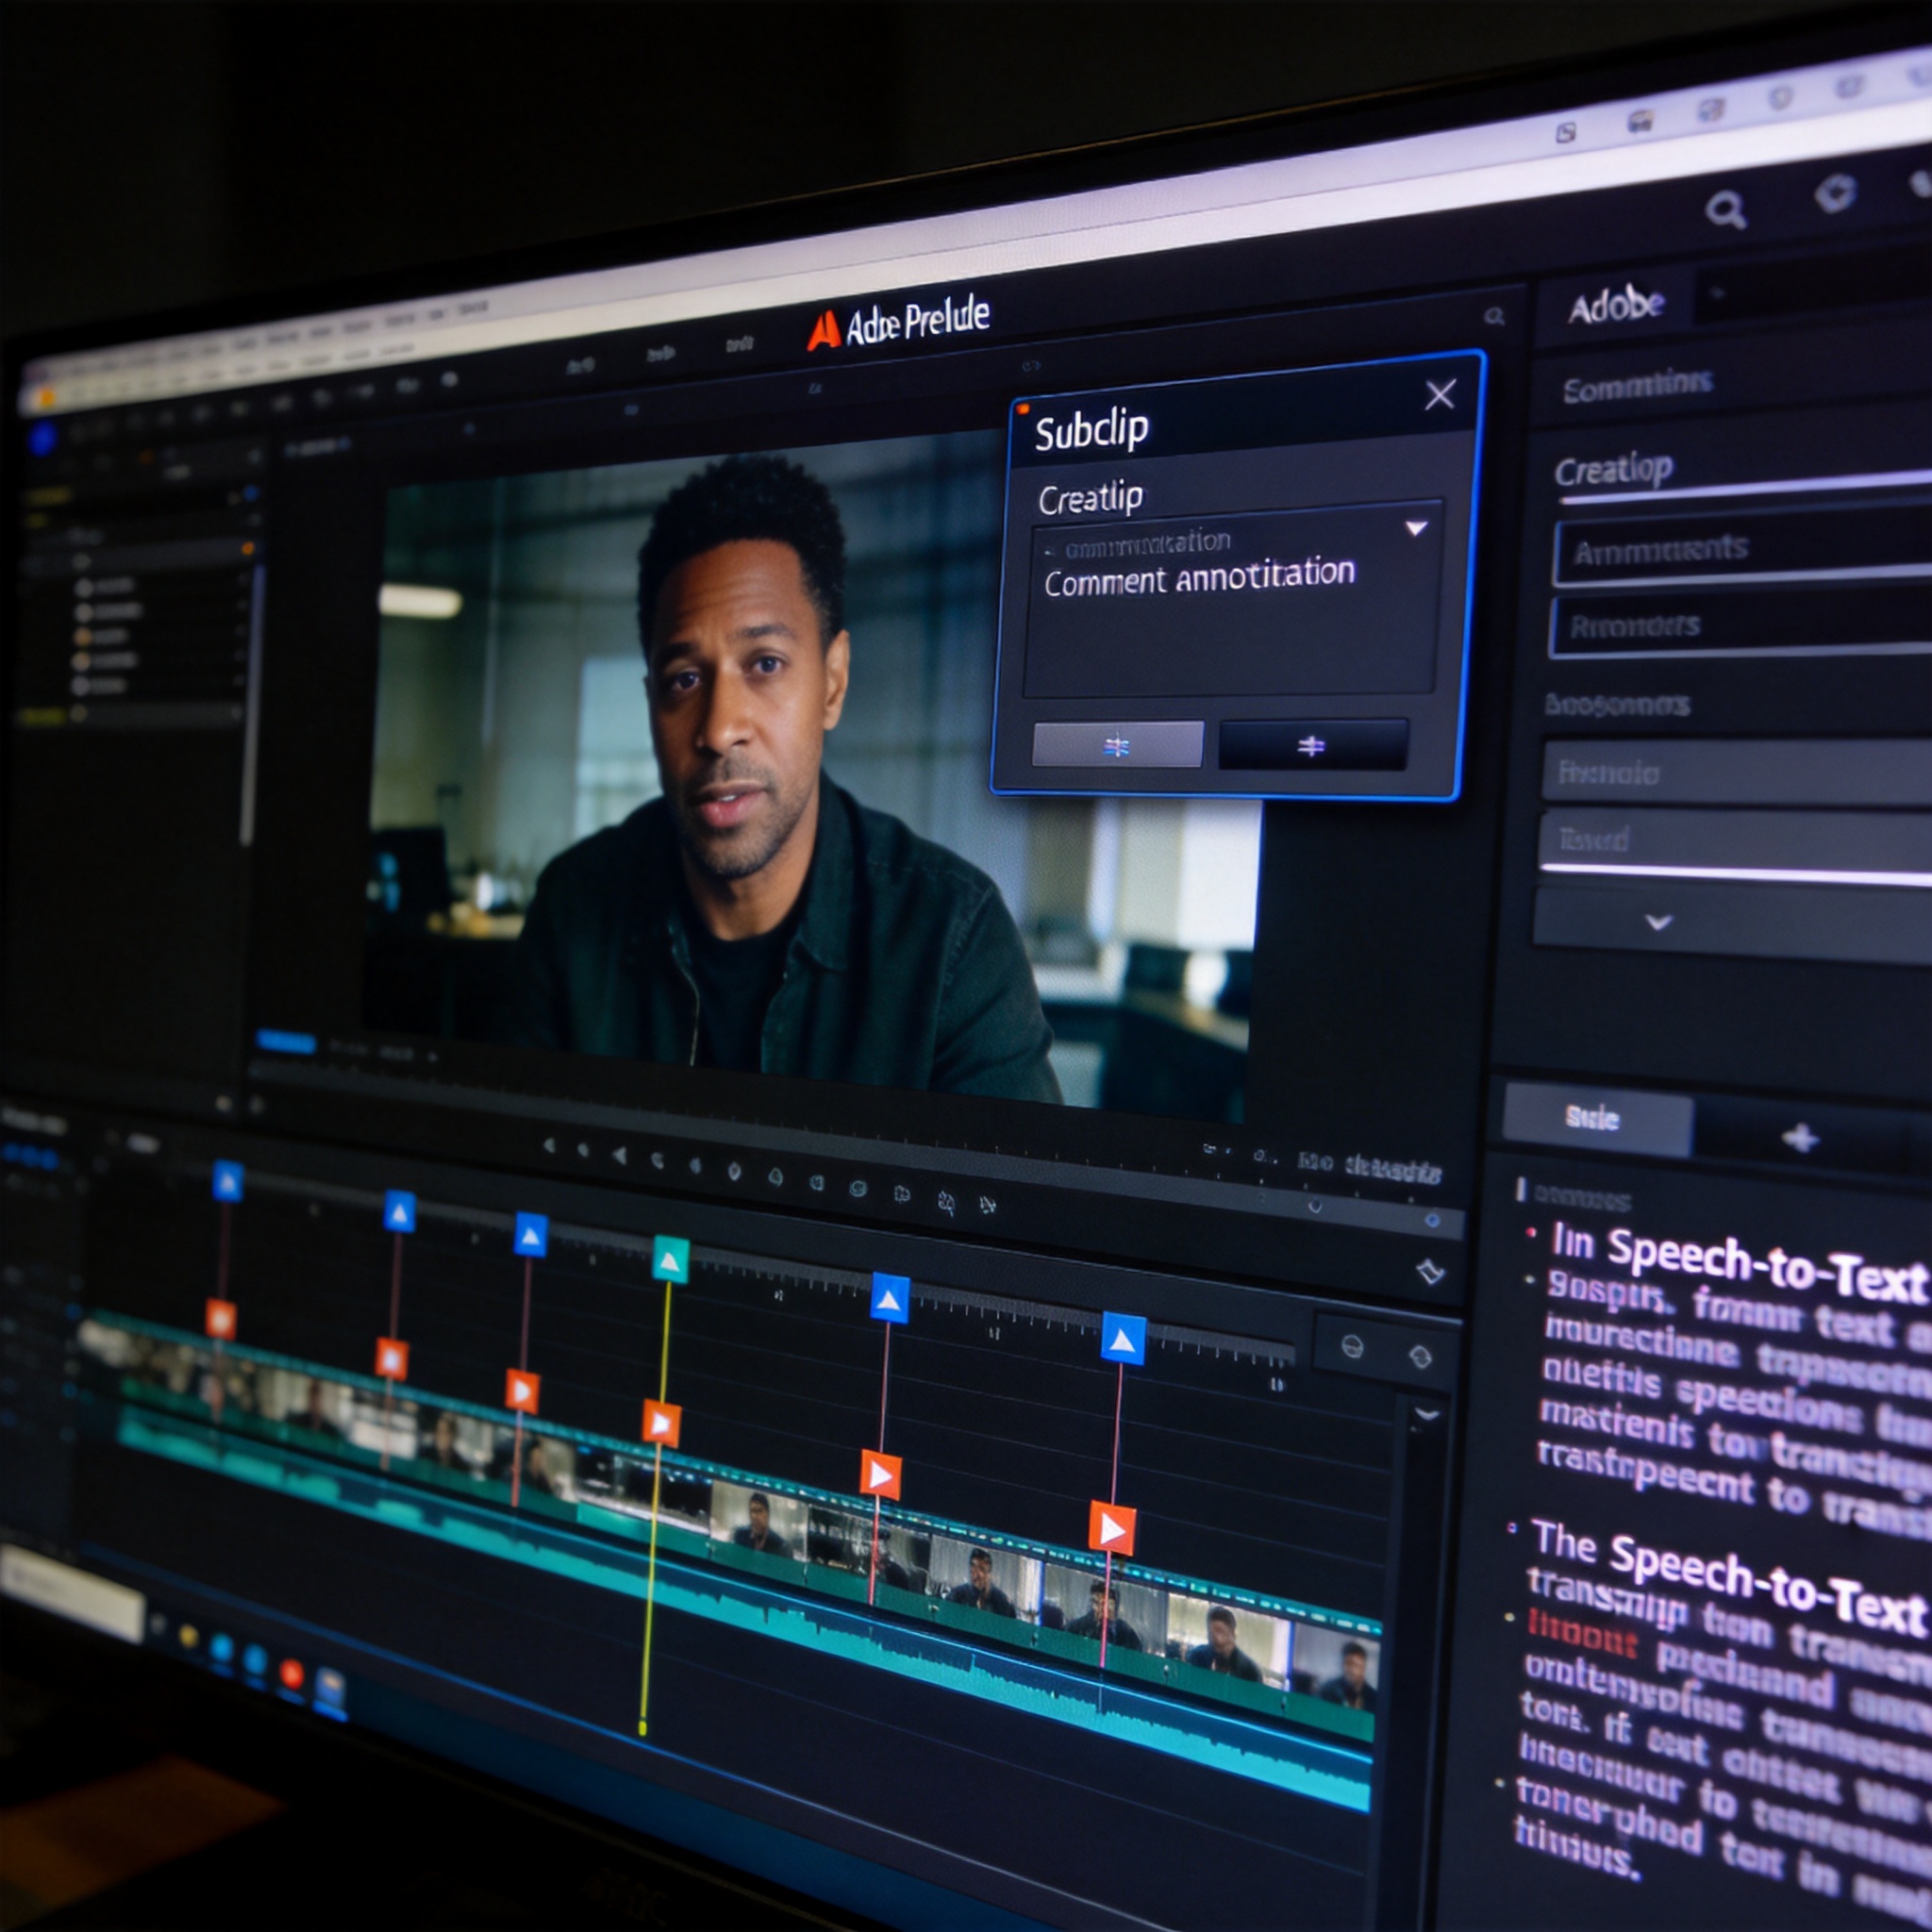Open the dropdown arrow inside the Subclip dialog
The image size is (1932, 1932).
pyautogui.click(x=1416, y=528)
